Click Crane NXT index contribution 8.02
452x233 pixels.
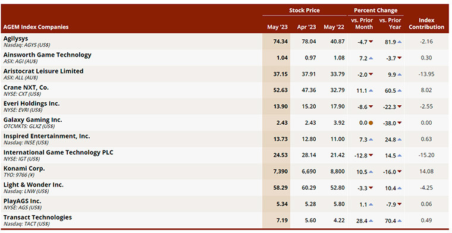pyautogui.click(x=426, y=90)
